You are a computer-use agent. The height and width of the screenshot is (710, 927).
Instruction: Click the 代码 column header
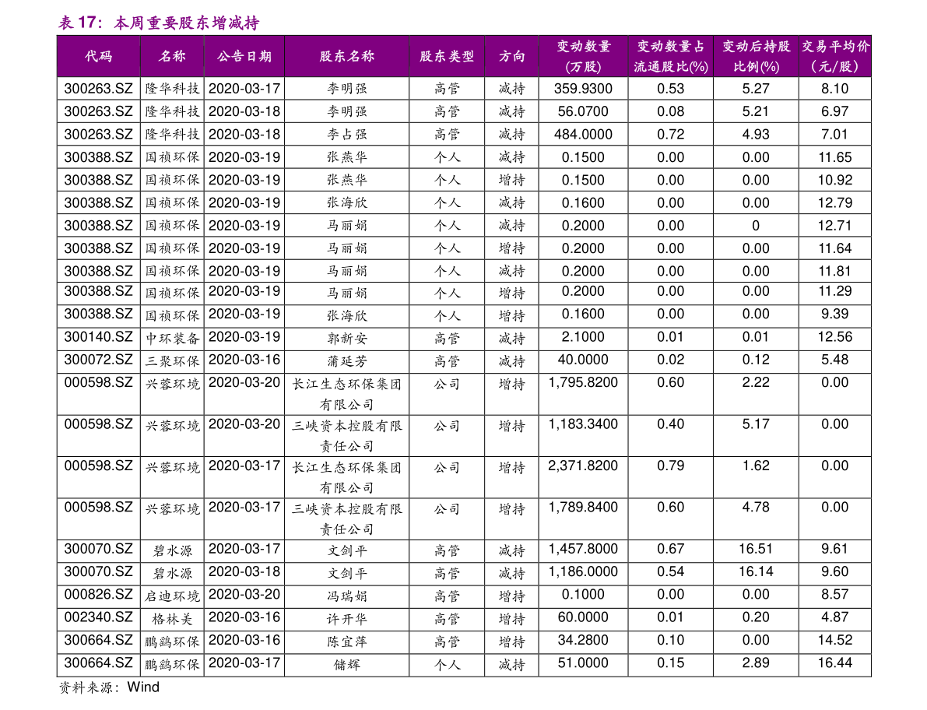pyautogui.click(x=99, y=56)
